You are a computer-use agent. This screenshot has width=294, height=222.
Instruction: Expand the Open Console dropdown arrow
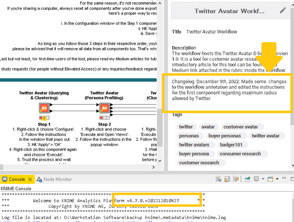click(277, 179)
